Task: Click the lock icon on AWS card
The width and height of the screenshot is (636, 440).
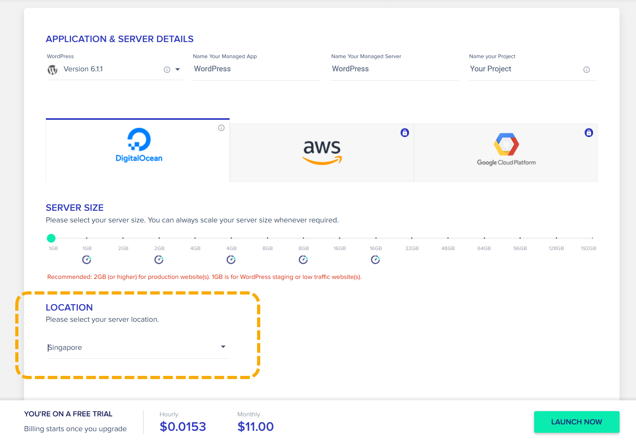Action: coord(405,133)
